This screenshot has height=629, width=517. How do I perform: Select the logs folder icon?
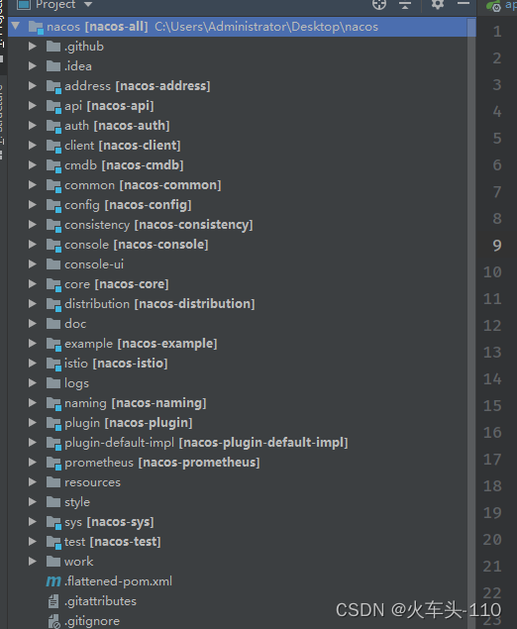point(53,383)
